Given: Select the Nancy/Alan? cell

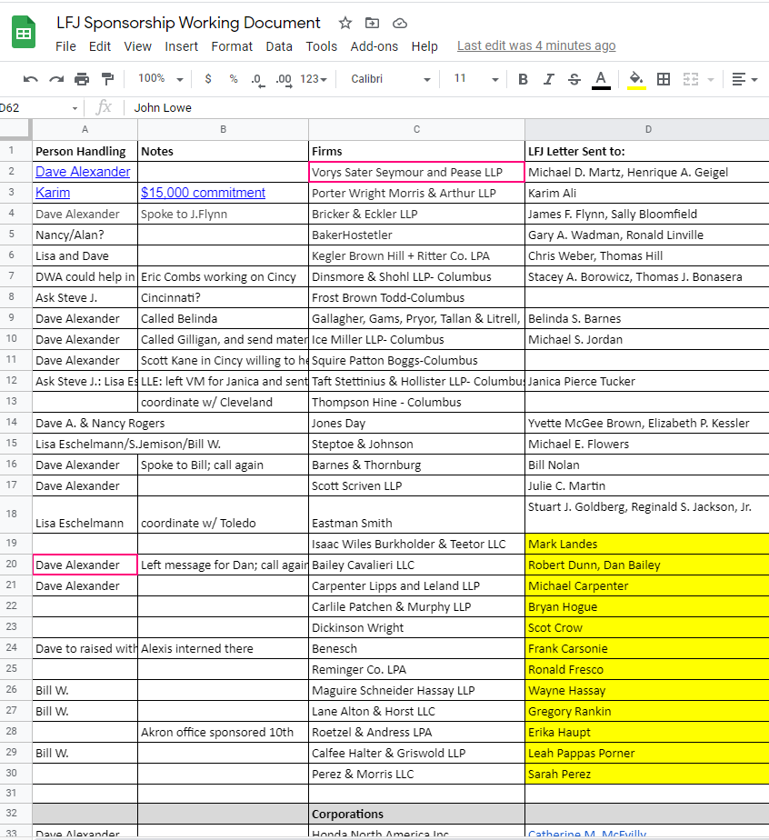Looking at the screenshot, I should click(85, 235).
